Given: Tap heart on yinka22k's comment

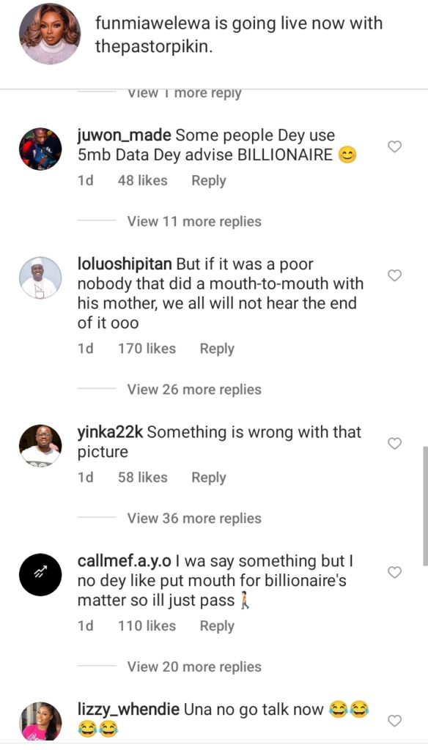Looking at the screenshot, I should pyautogui.click(x=394, y=444).
